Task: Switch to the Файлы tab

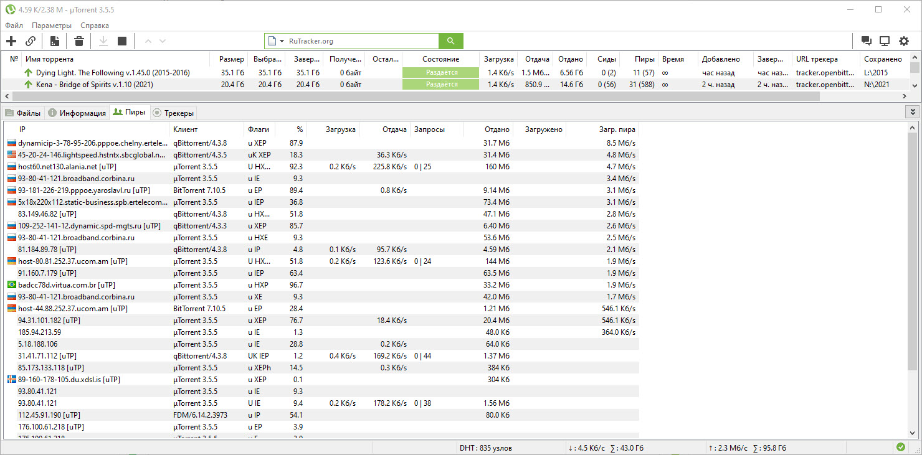Action: tap(24, 113)
